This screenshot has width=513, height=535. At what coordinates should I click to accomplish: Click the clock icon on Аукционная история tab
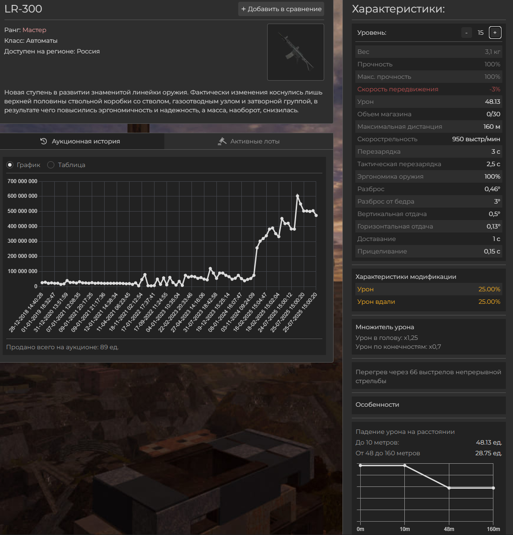point(44,141)
